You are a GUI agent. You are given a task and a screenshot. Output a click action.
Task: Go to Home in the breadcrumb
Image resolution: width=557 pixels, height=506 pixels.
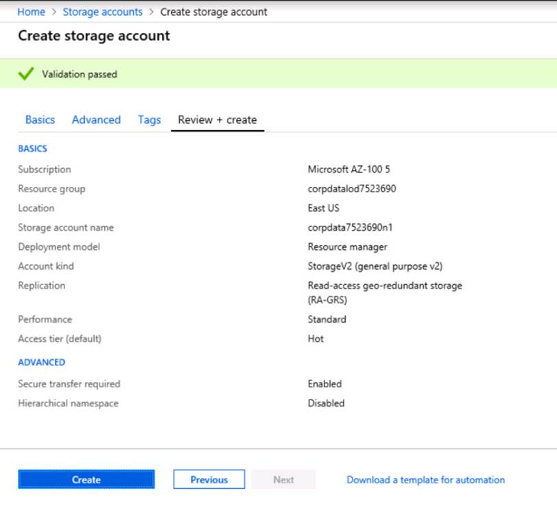(31, 12)
